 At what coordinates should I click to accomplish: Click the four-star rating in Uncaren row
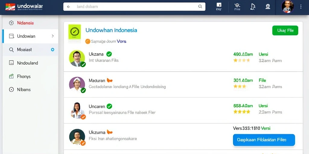point(242,112)
